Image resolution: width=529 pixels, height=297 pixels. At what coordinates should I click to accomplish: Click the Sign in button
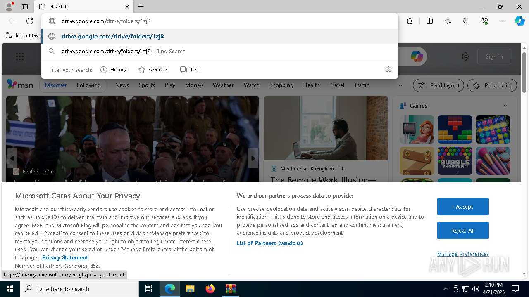coord(494,57)
